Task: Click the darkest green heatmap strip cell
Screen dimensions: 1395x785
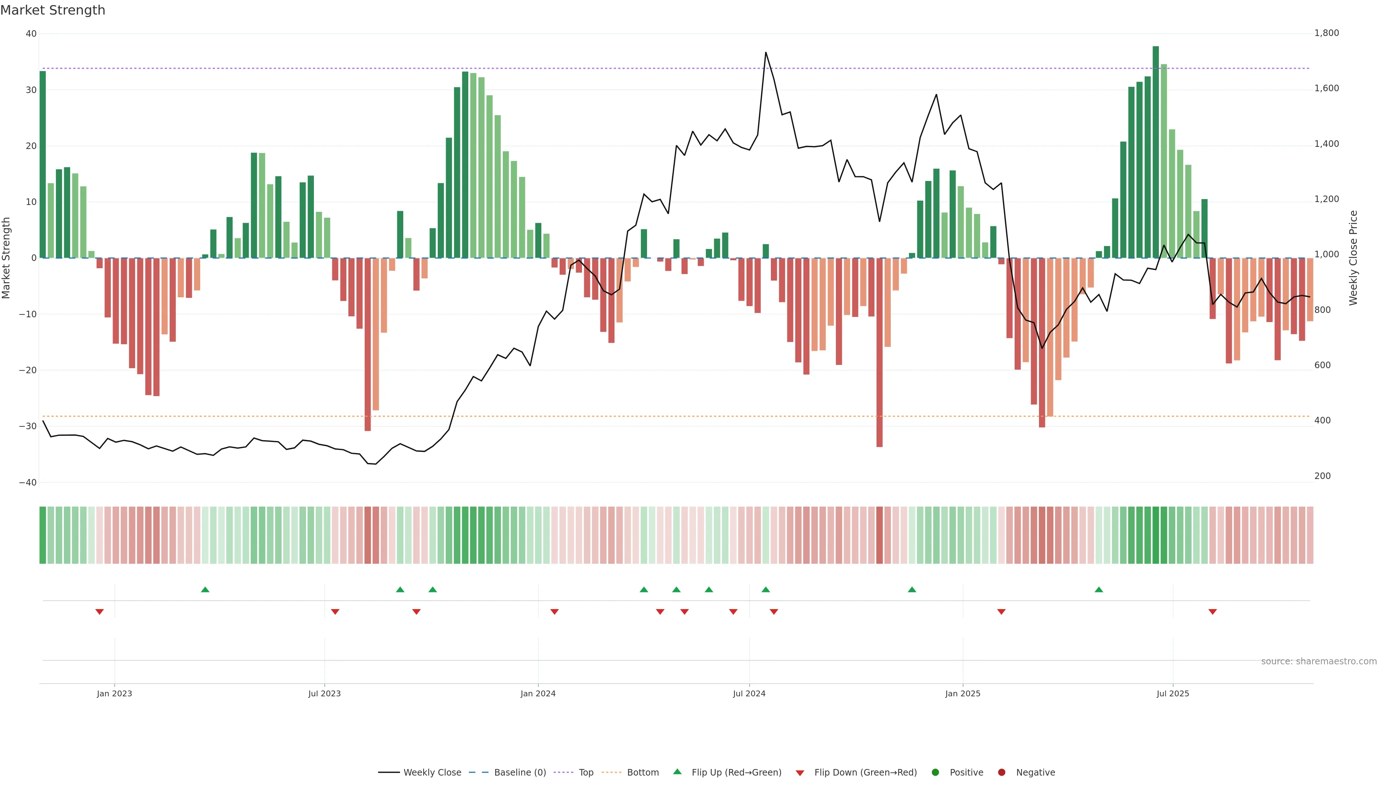Action: tap(1156, 535)
